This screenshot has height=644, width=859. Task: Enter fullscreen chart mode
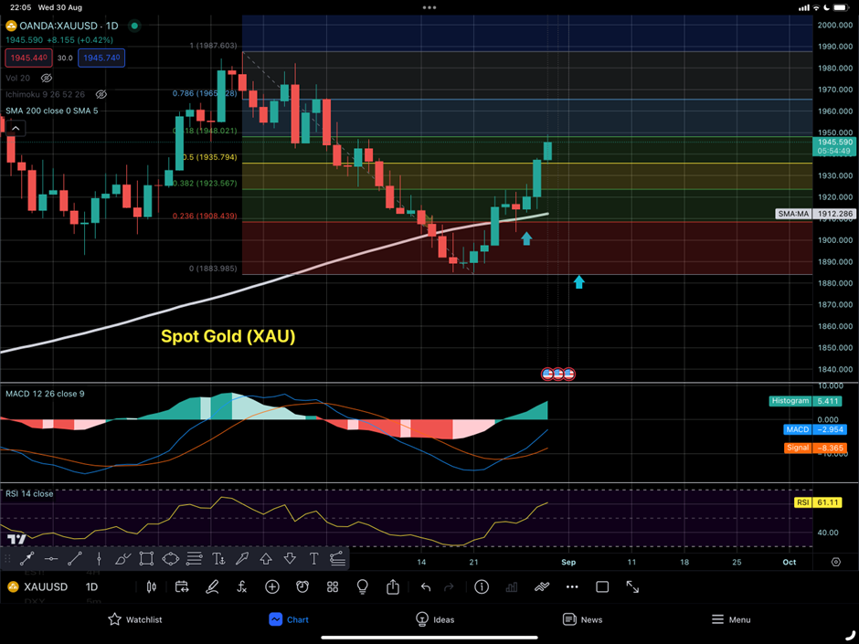[632, 587]
